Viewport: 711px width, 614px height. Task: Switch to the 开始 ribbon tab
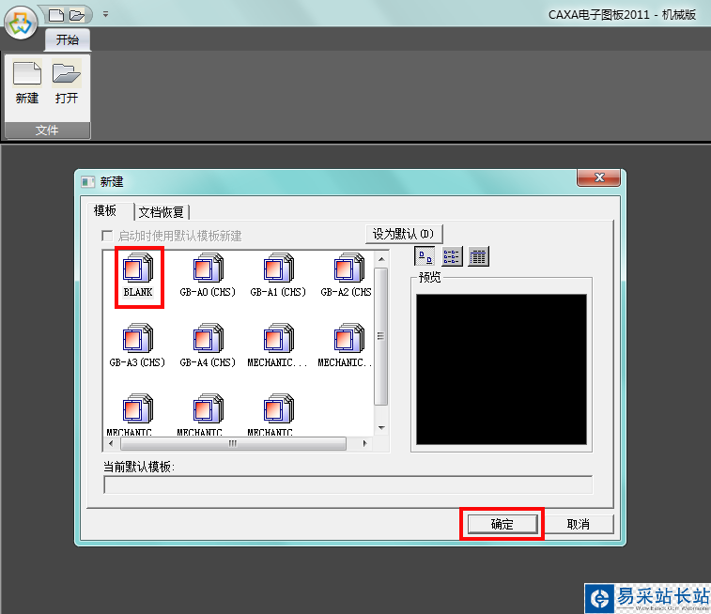click(67, 39)
